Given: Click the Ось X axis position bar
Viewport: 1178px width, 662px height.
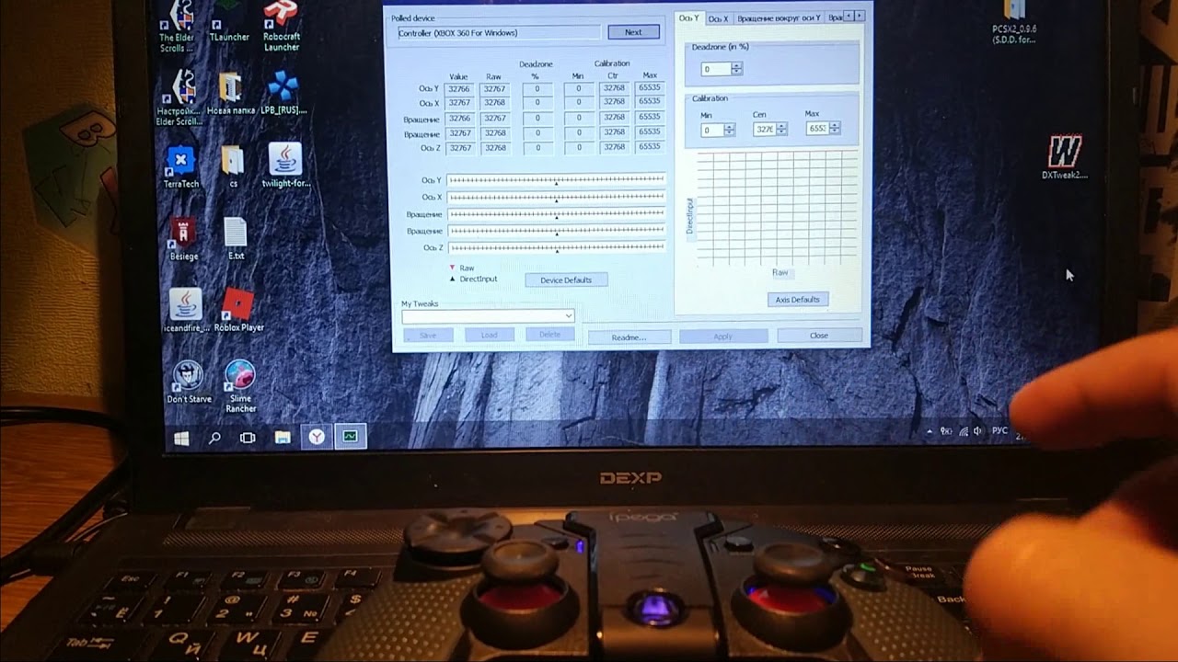Looking at the screenshot, I should [556, 197].
